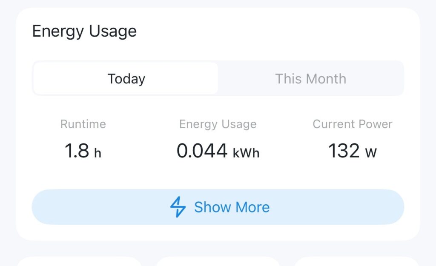Open the bottom-right partially visible card
This screenshot has width=436, height=266.
point(357,261)
